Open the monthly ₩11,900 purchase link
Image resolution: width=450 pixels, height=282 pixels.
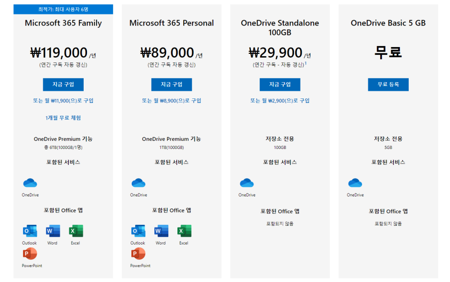pyautogui.click(x=63, y=101)
